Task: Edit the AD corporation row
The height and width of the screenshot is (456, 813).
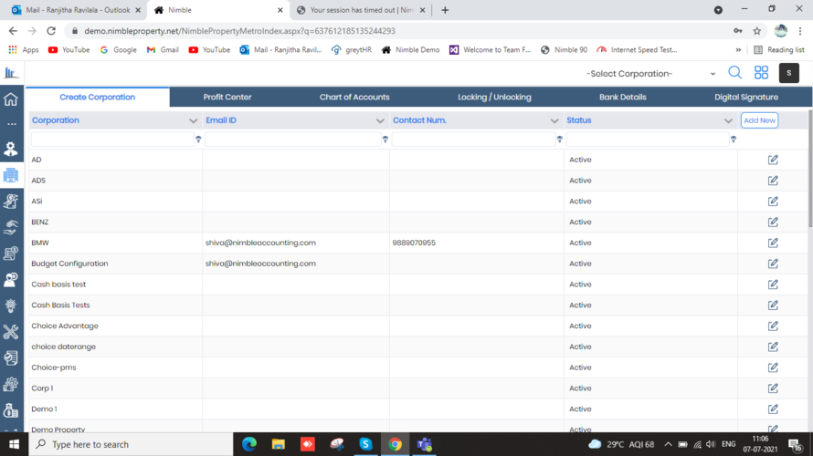Action: pos(773,160)
